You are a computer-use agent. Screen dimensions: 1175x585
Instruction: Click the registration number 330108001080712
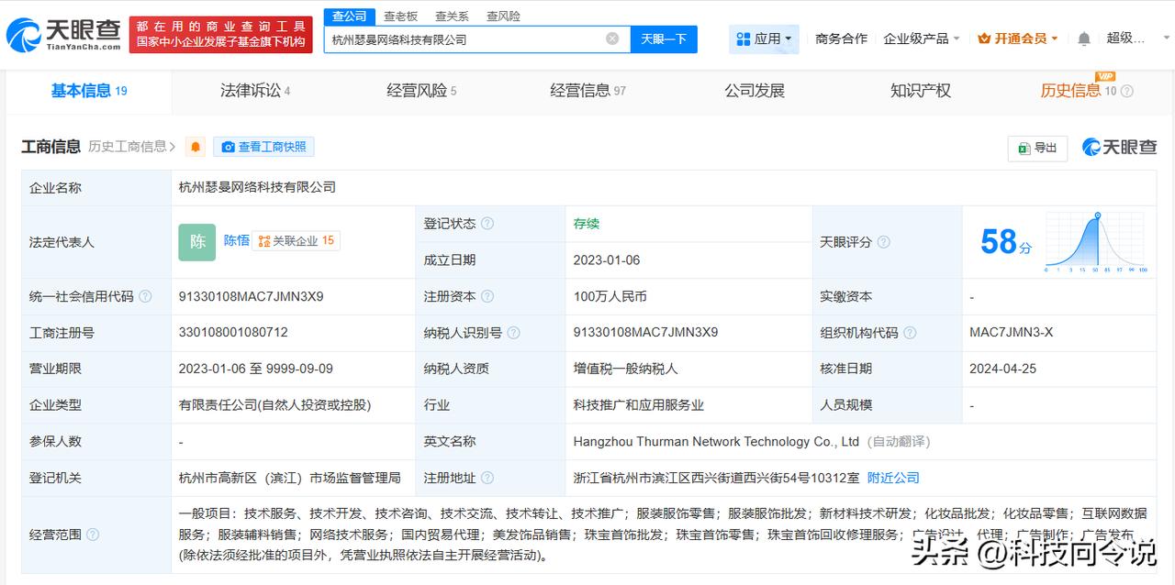[233, 333]
